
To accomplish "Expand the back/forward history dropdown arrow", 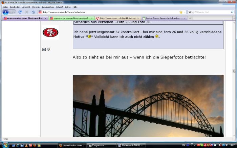I will point(14,12).
